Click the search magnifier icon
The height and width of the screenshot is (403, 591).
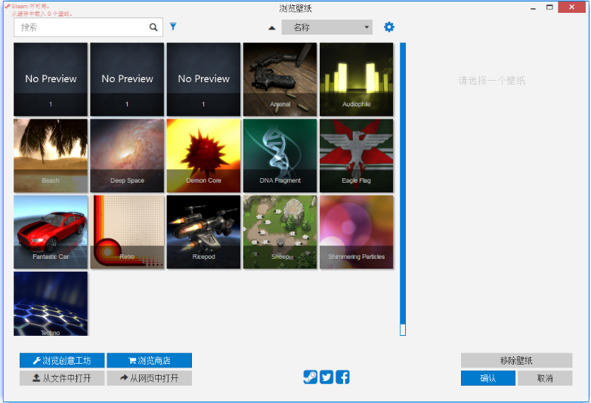153,27
